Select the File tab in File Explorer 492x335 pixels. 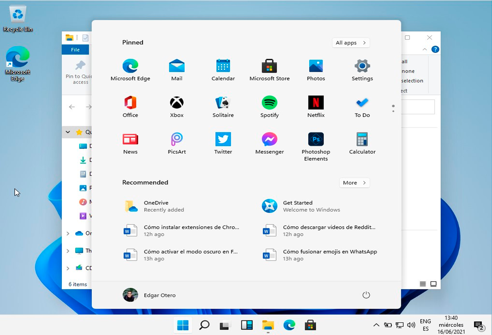coord(75,50)
